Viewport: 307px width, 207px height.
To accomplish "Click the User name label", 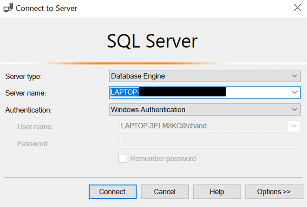I will click(35, 127).
